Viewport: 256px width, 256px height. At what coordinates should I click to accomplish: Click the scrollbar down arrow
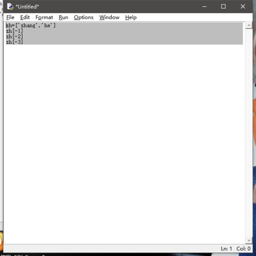[x=249, y=241]
